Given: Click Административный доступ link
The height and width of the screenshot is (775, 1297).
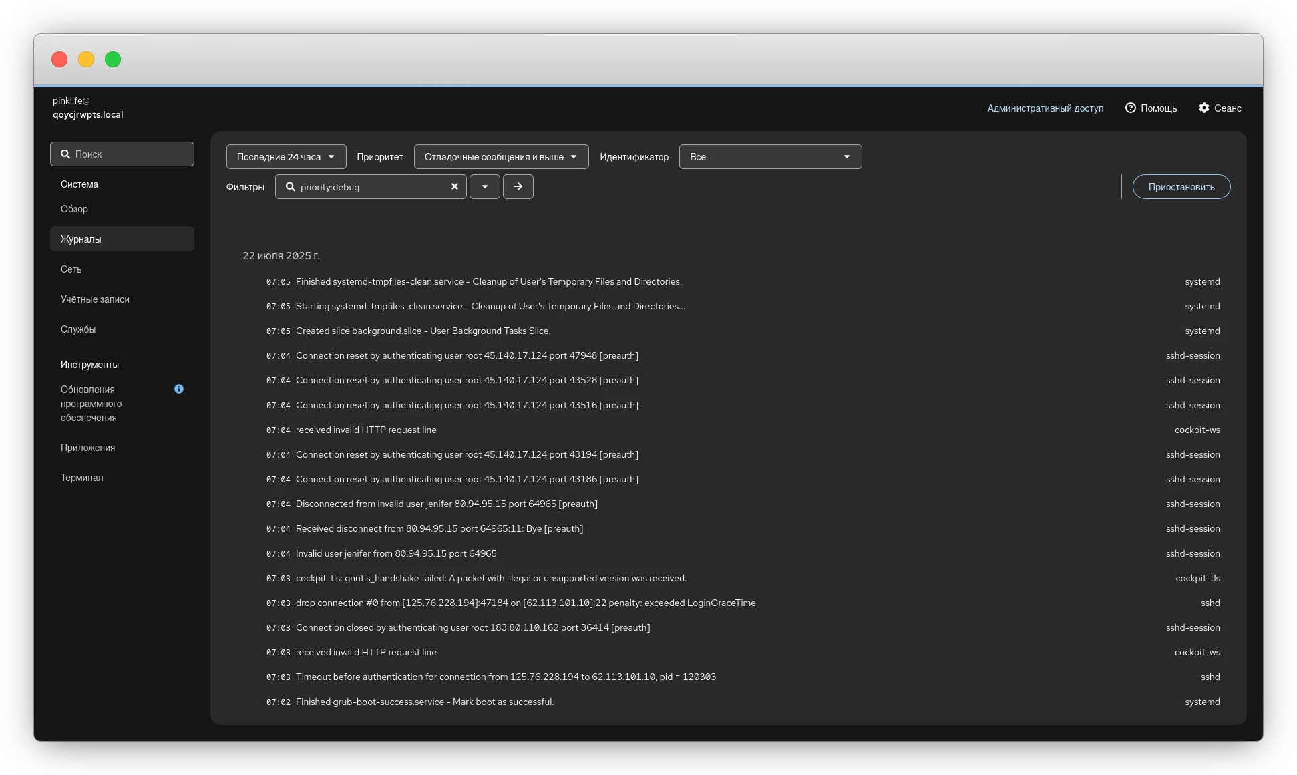Looking at the screenshot, I should [x=1045, y=108].
